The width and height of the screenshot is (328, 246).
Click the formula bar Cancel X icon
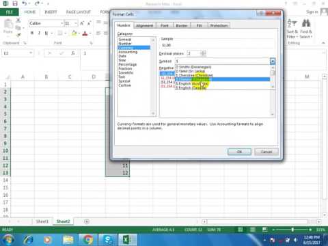(x=49, y=53)
